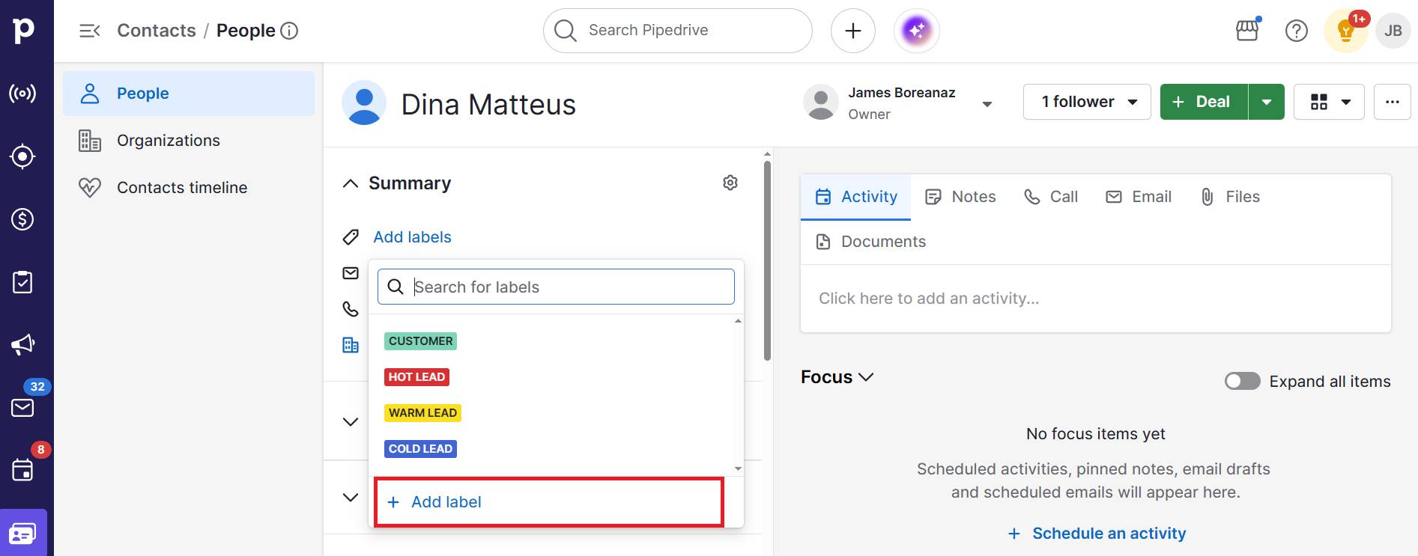Viewport: 1418px width, 556px height.
Task: Choose the yellow WARM LEAD label
Action: [422, 413]
